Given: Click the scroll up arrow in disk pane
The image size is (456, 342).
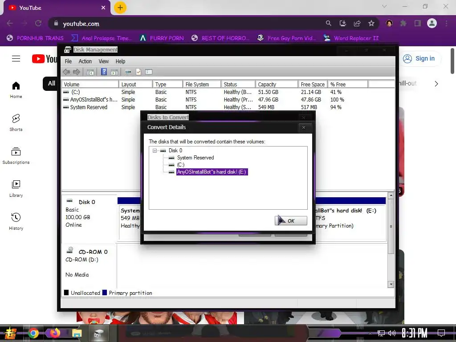Looking at the screenshot, I should pos(391,196).
